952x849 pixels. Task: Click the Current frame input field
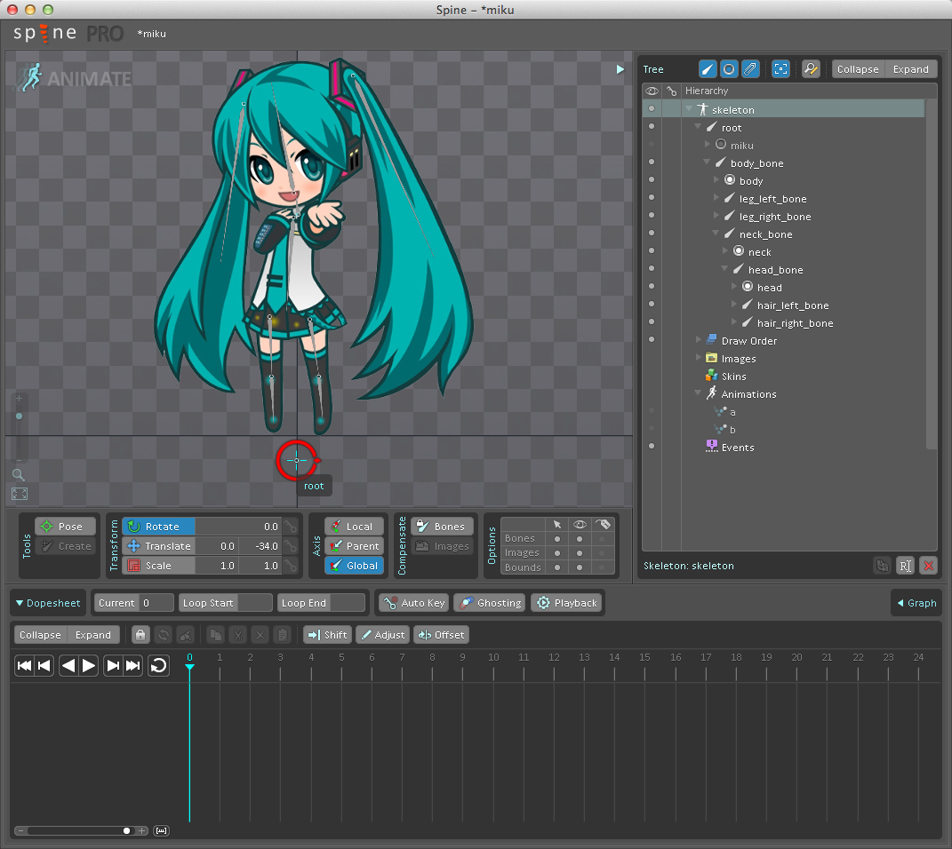(157, 603)
